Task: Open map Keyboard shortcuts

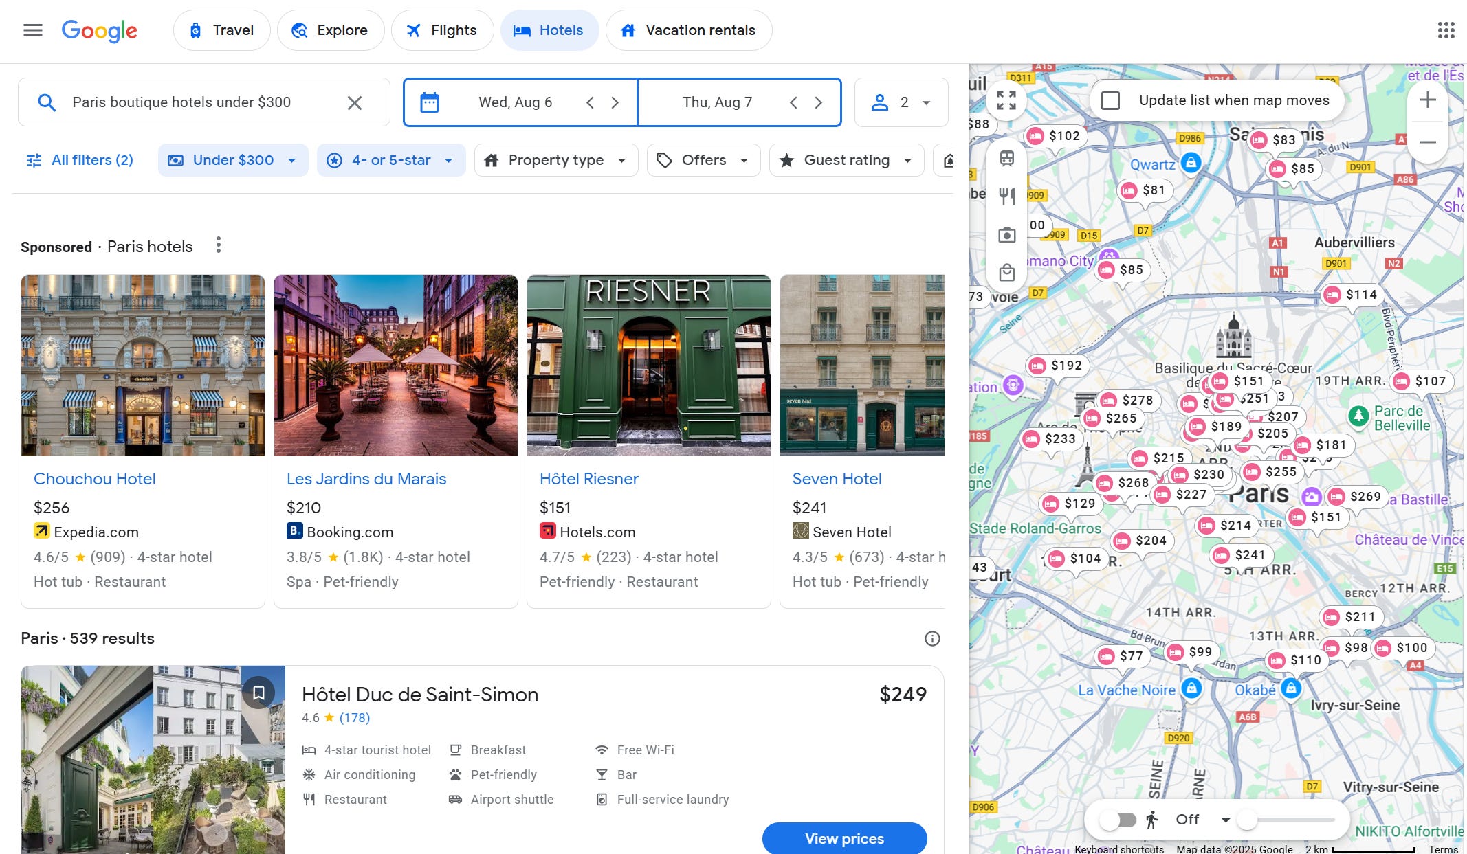Action: [x=1119, y=849]
